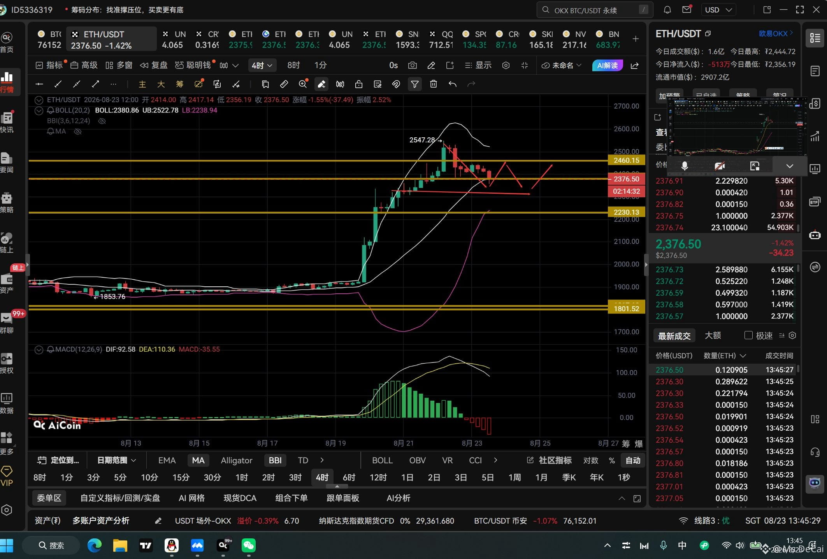This screenshot has width=827, height=559.
Task: Toggle the 对数 logarithmic scale
Action: (590, 461)
